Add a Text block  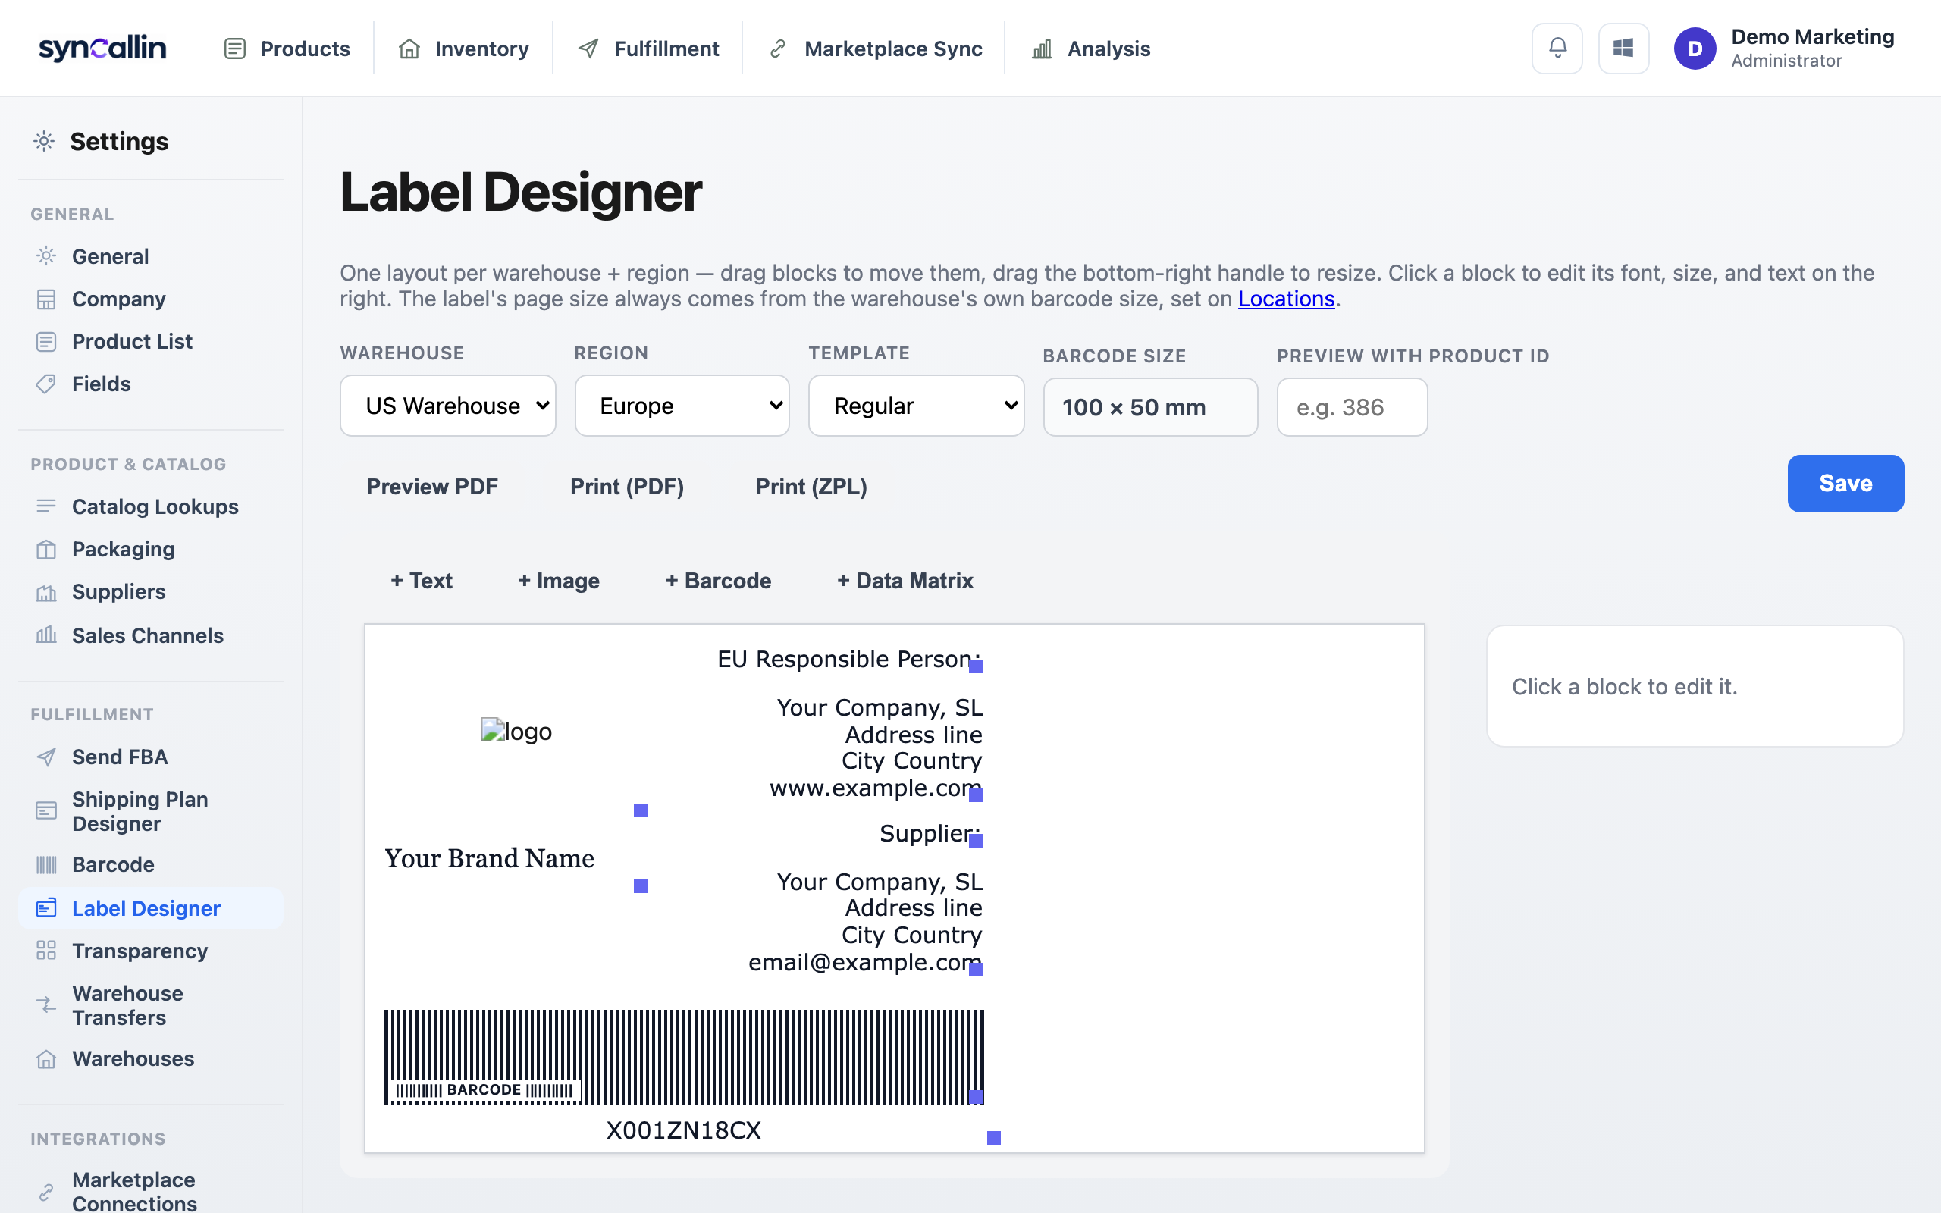pos(421,581)
